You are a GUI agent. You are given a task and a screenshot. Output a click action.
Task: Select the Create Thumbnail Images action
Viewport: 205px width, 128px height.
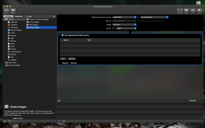coord(39,19)
